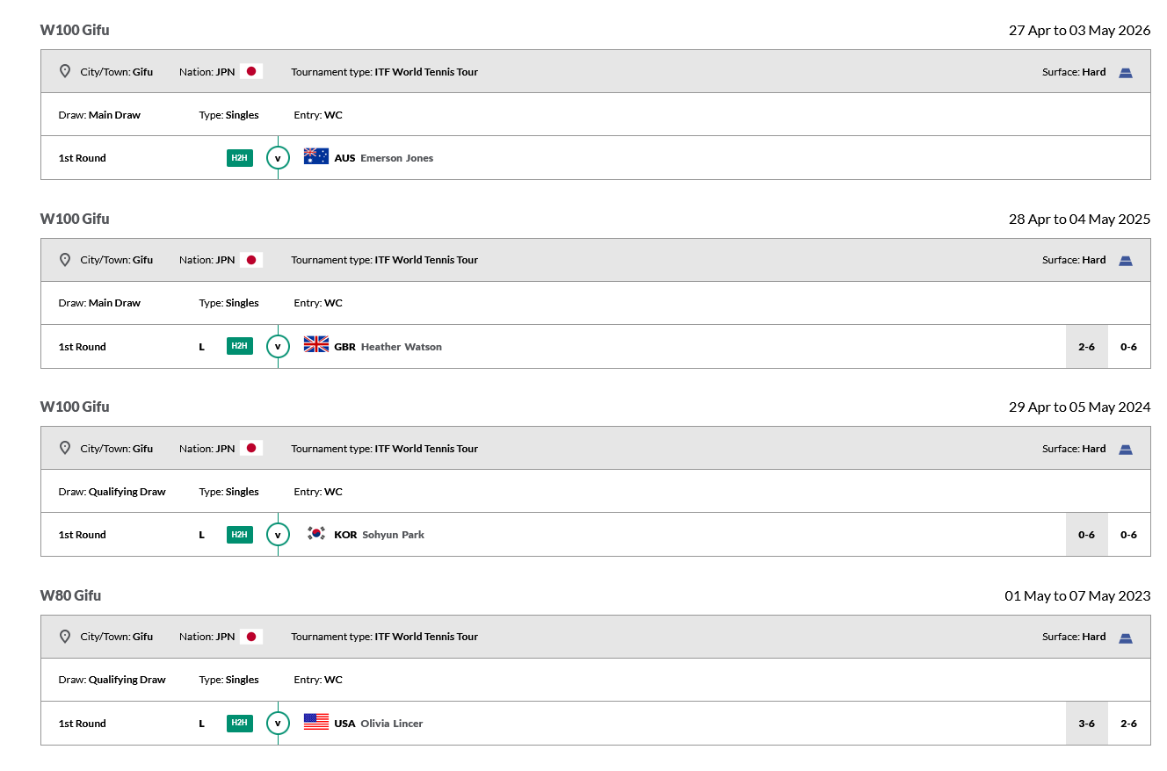Click H2H badge for Emerson Jones match
This screenshot has width=1167, height=771.
[x=239, y=158]
